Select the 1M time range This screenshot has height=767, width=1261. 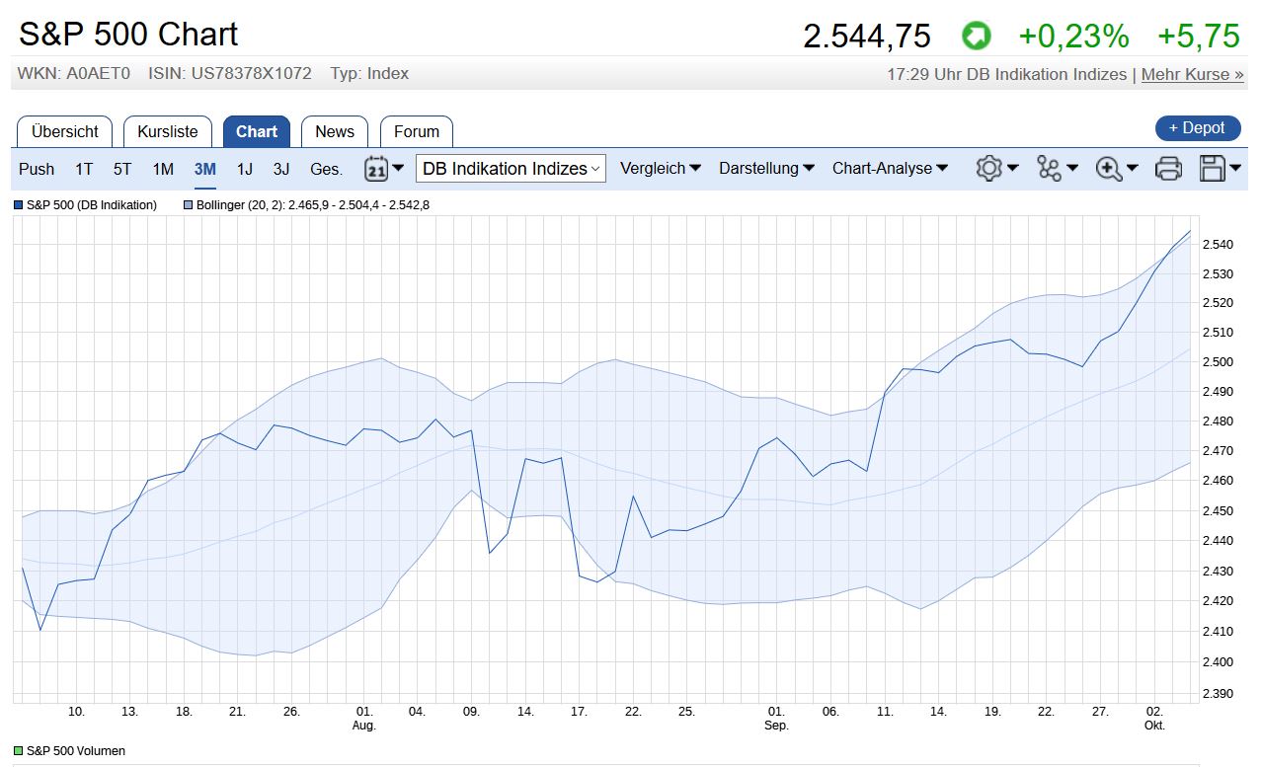[163, 169]
